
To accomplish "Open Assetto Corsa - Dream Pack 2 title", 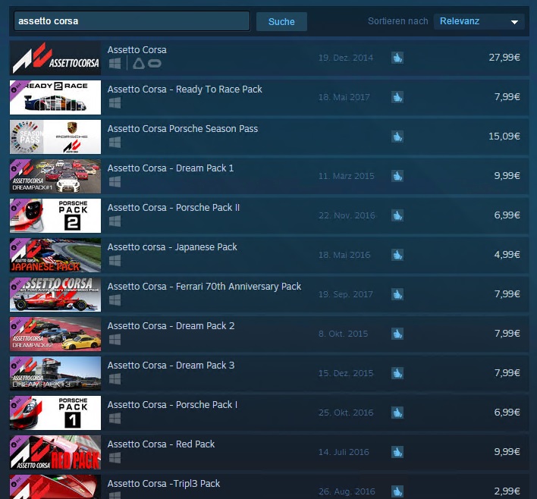I will 171,325.
